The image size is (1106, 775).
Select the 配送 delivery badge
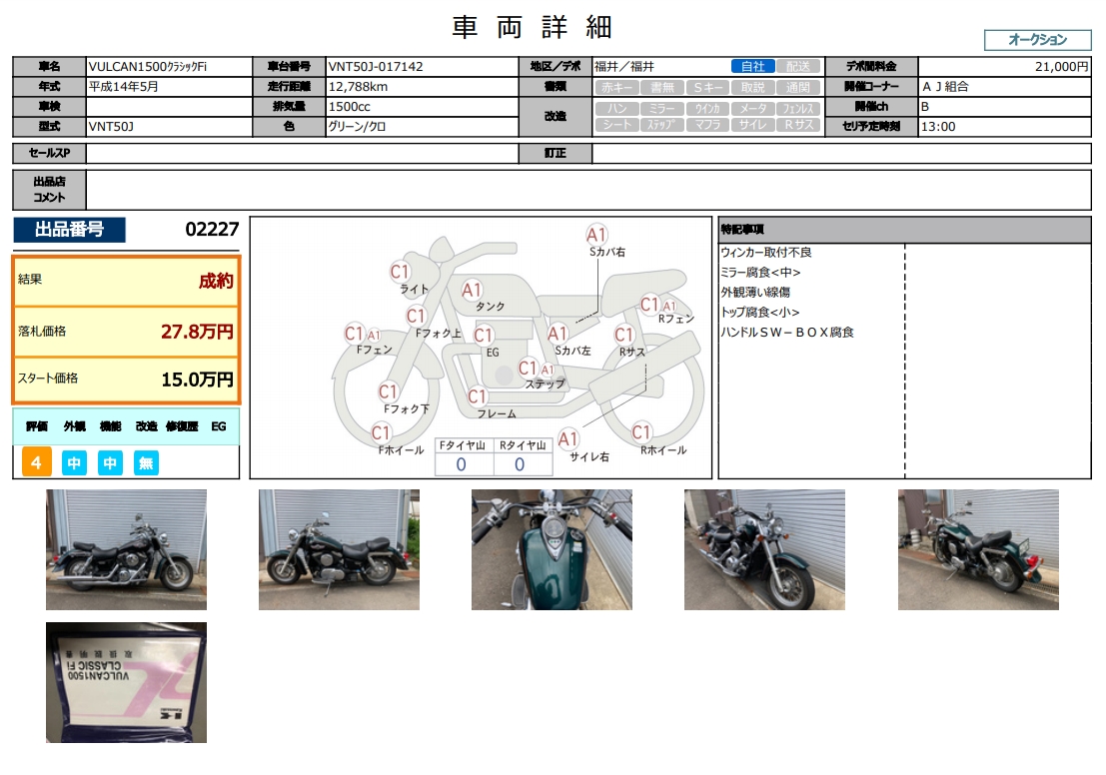click(x=797, y=66)
